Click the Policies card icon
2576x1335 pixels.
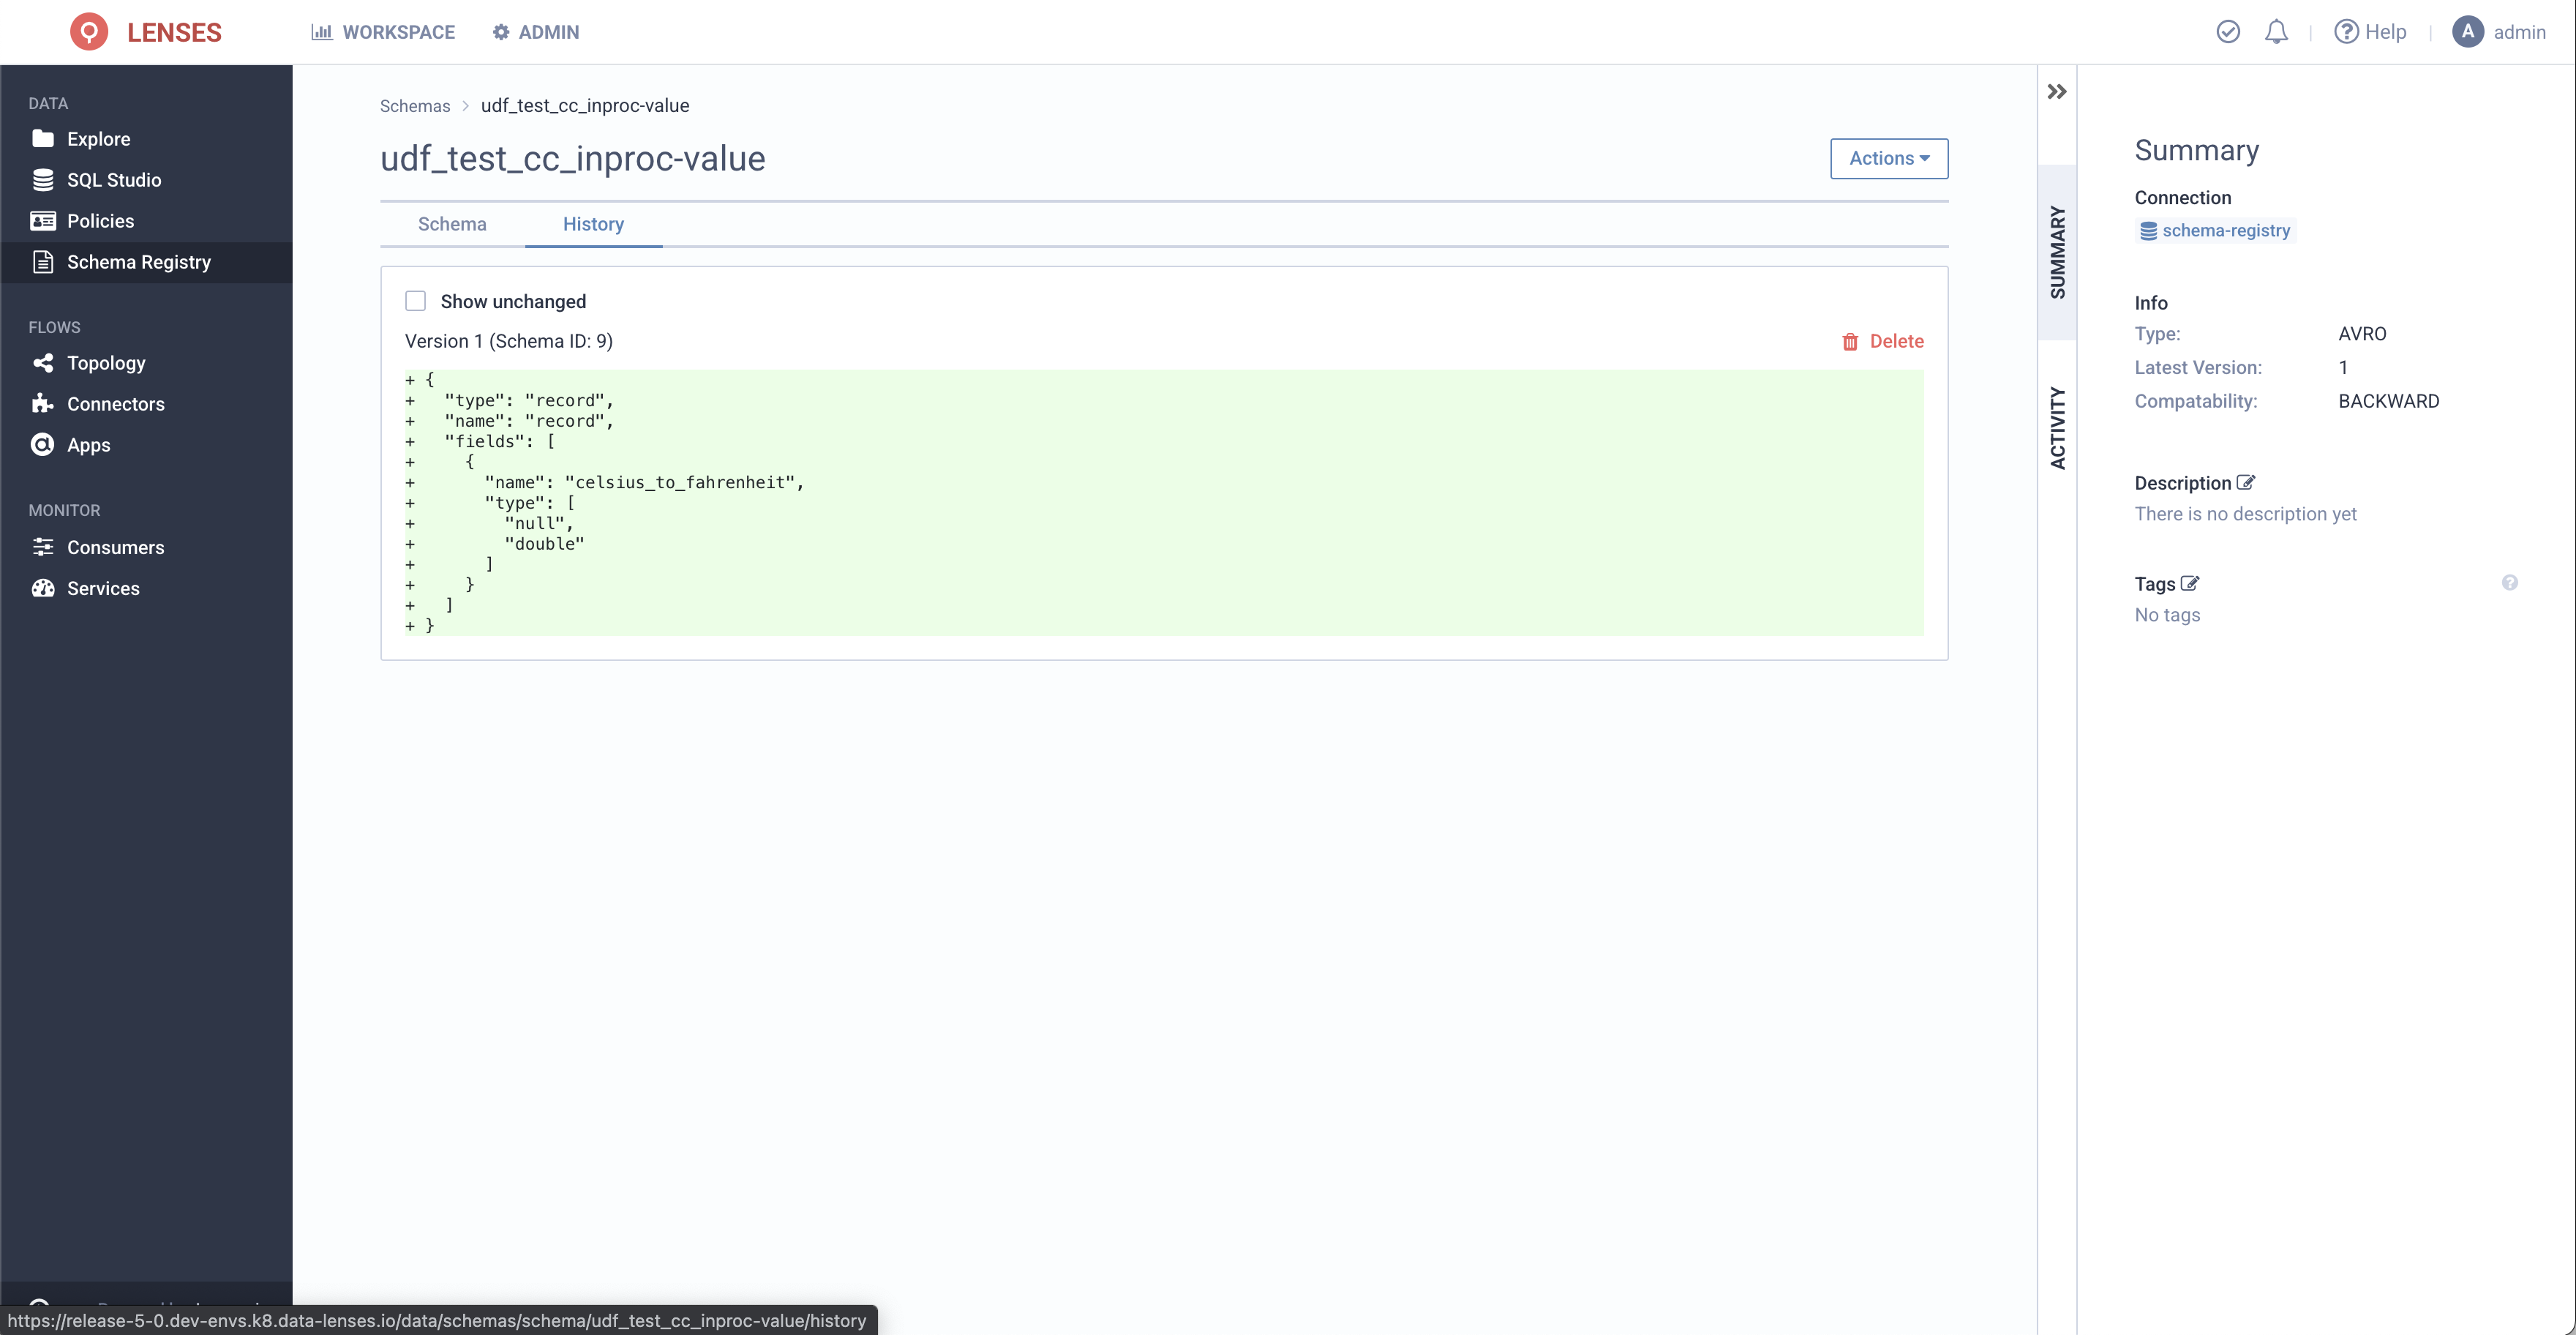(x=43, y=221)
